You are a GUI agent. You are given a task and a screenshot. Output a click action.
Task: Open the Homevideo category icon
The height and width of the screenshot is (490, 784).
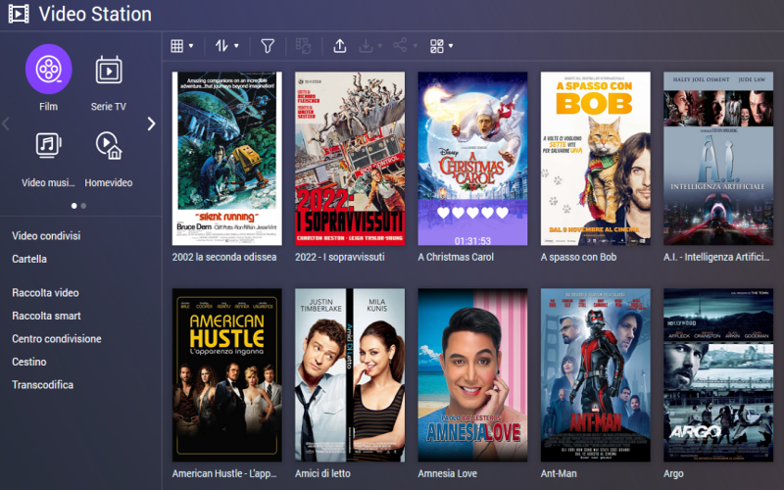tap(109, 145)
